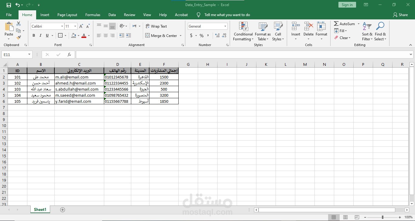Click the Undo arrow

click(x=18, y=5)
